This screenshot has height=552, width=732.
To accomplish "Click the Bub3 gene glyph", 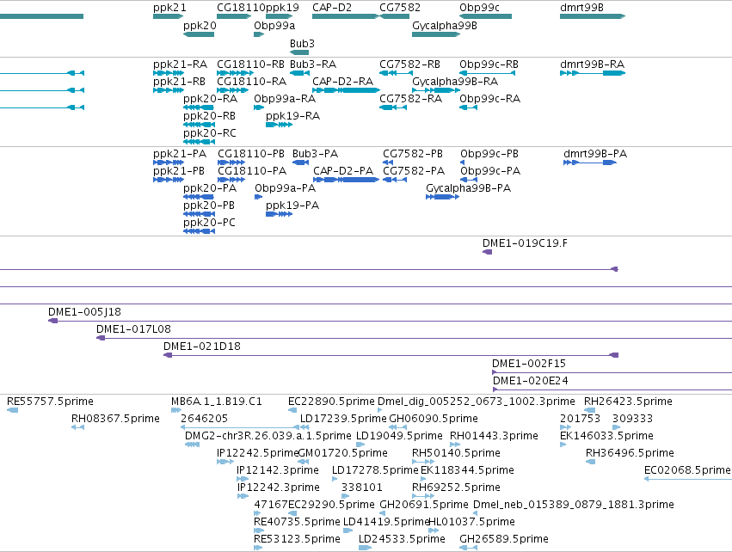I will 299,52.
